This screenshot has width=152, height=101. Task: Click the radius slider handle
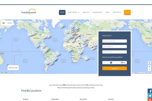tap(111, 63)
